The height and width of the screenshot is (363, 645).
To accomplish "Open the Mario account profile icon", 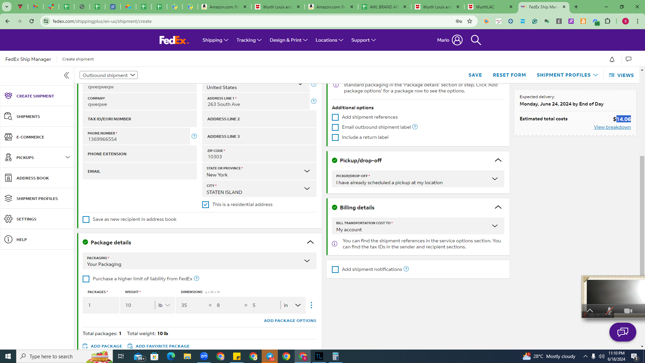I will [457, 40].
